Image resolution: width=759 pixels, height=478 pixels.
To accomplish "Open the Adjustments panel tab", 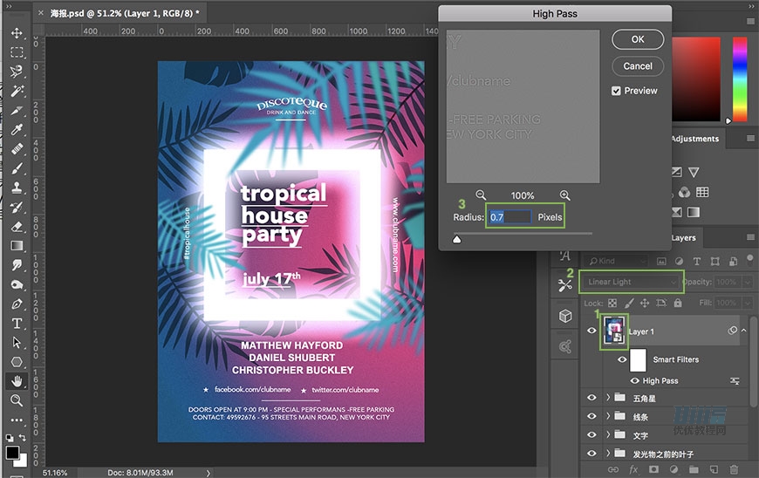I will [x=694, y=139].
